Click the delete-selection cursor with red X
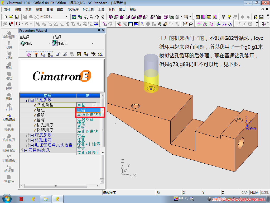 click(x=11, y=24)
